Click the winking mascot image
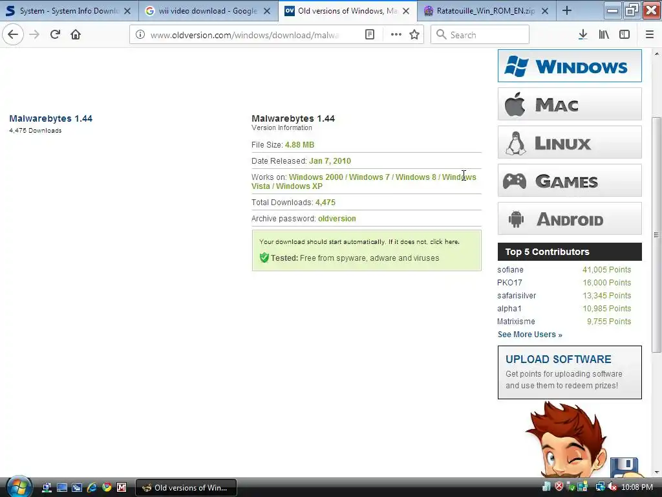 click(x=568, y=439)
